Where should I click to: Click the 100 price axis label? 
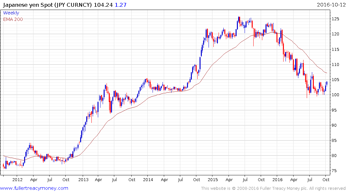point(335,95)
